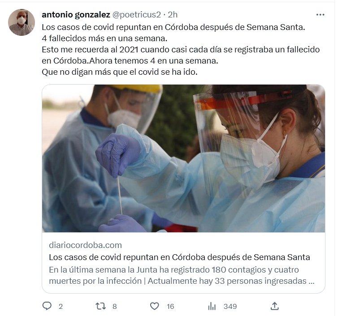Screen dimensions: 338x316
Task: Visit the diariocordoba.com source link
Action: 85,245
